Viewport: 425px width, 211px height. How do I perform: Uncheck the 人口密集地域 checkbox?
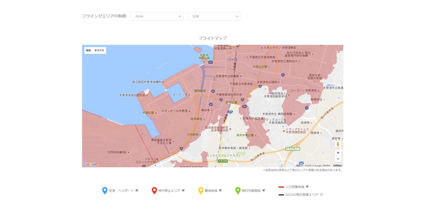[x=307, y=187]
